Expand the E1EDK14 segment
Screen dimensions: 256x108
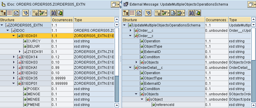point(14,57)
